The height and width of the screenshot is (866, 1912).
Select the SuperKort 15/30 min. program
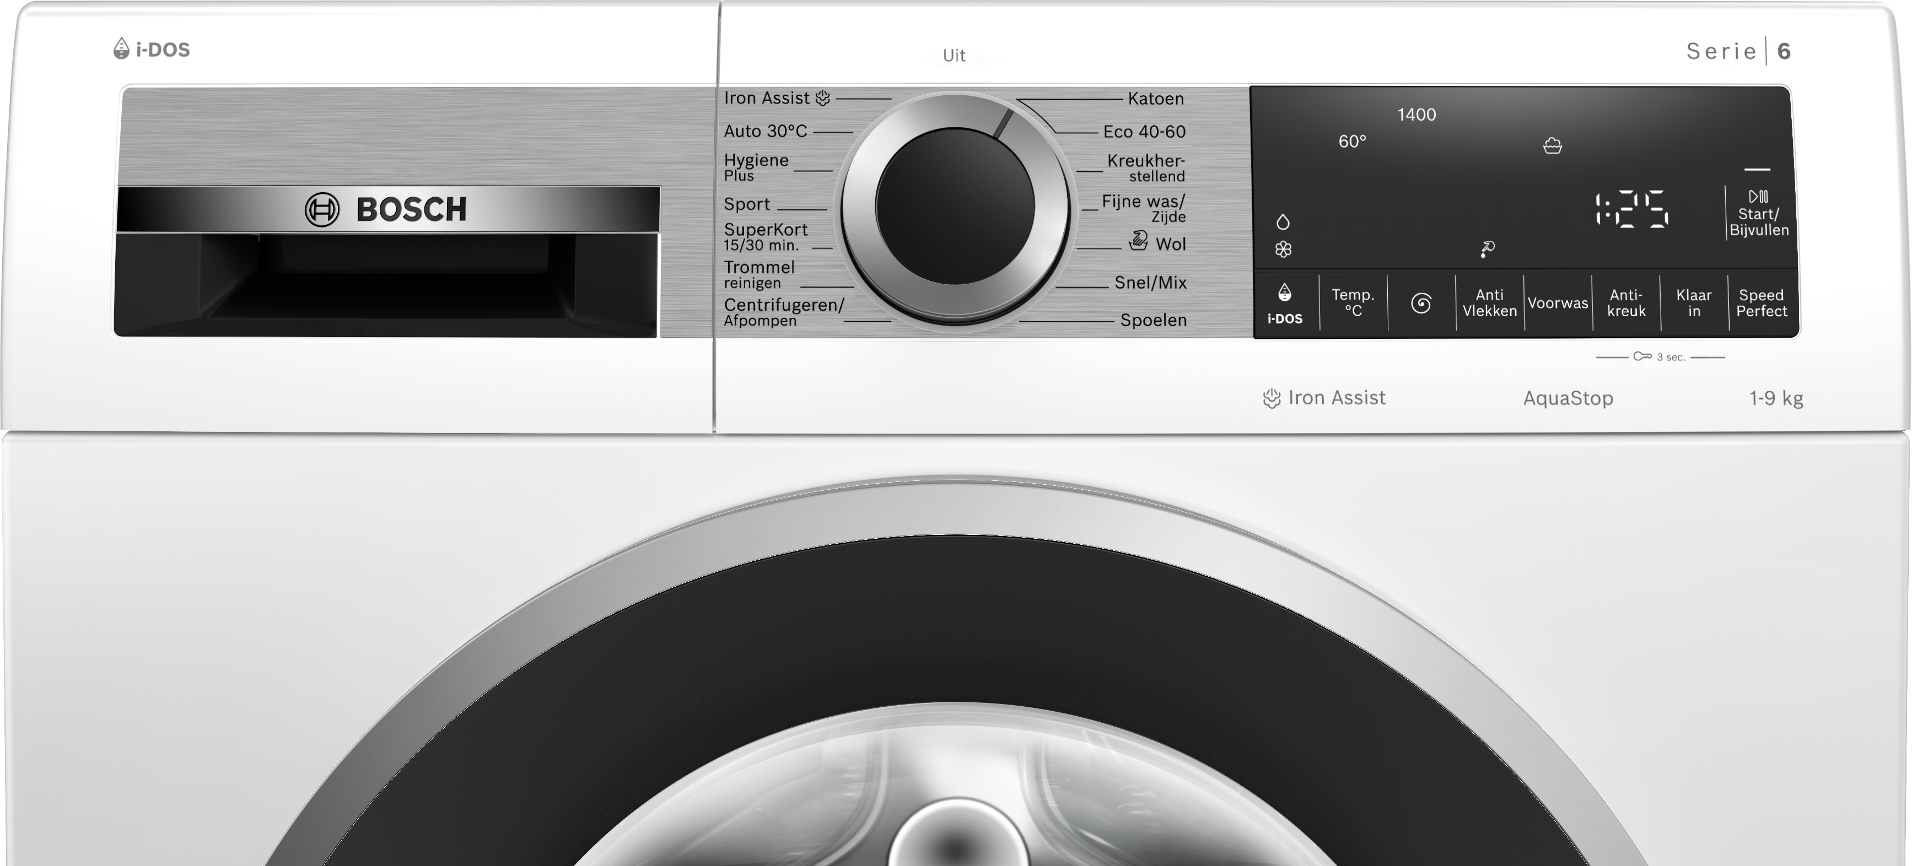[765, 237]
